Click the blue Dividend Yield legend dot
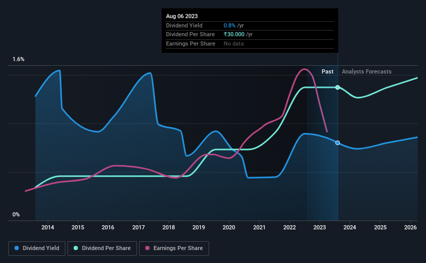426x263 pixels. tap(17, 248)
